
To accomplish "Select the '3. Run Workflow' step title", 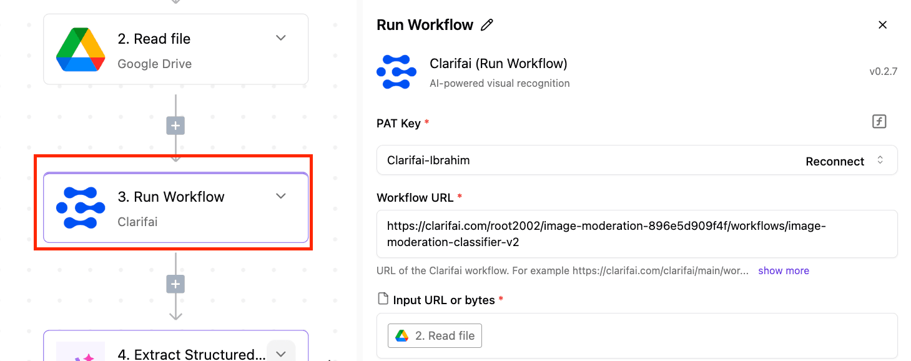I will [171, 197].
